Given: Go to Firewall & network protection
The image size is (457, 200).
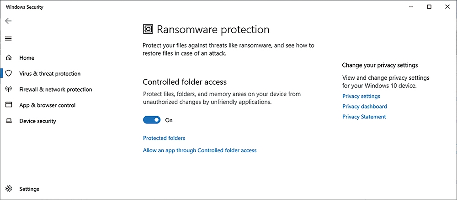Looking at the screenshot, I should point(56,89).
